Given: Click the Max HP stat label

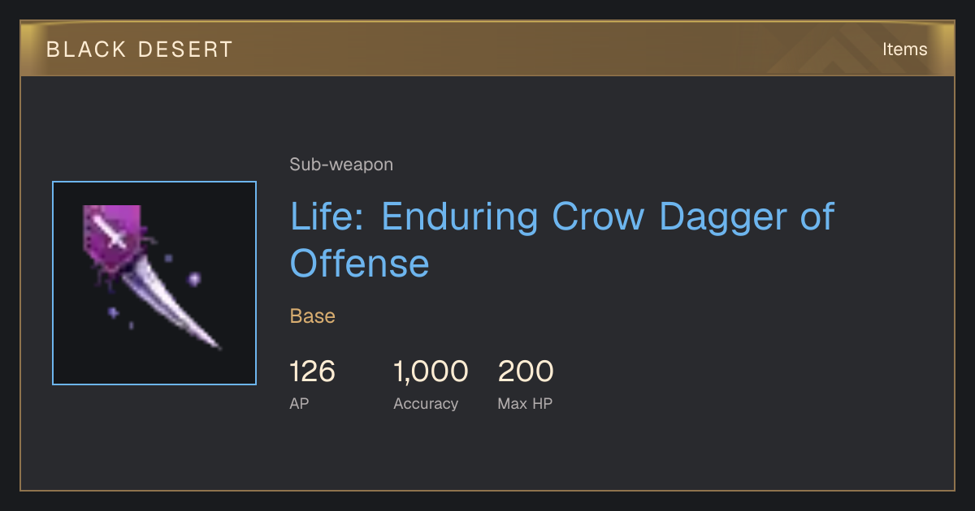Looking at the screenshot, I should pos(525,403).
